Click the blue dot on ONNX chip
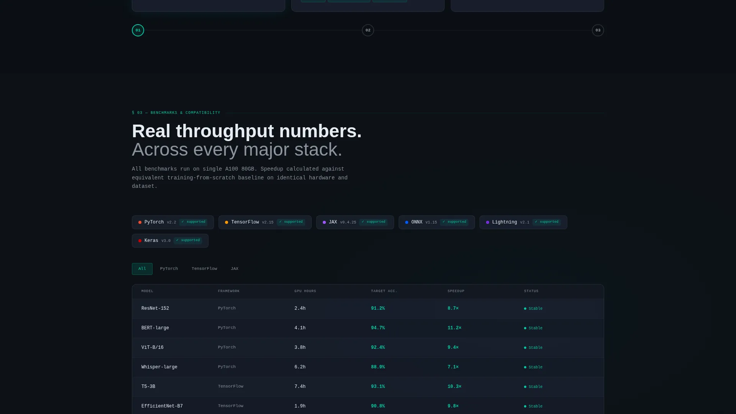This screenshot has height=414, width=736. pos(407,222)
